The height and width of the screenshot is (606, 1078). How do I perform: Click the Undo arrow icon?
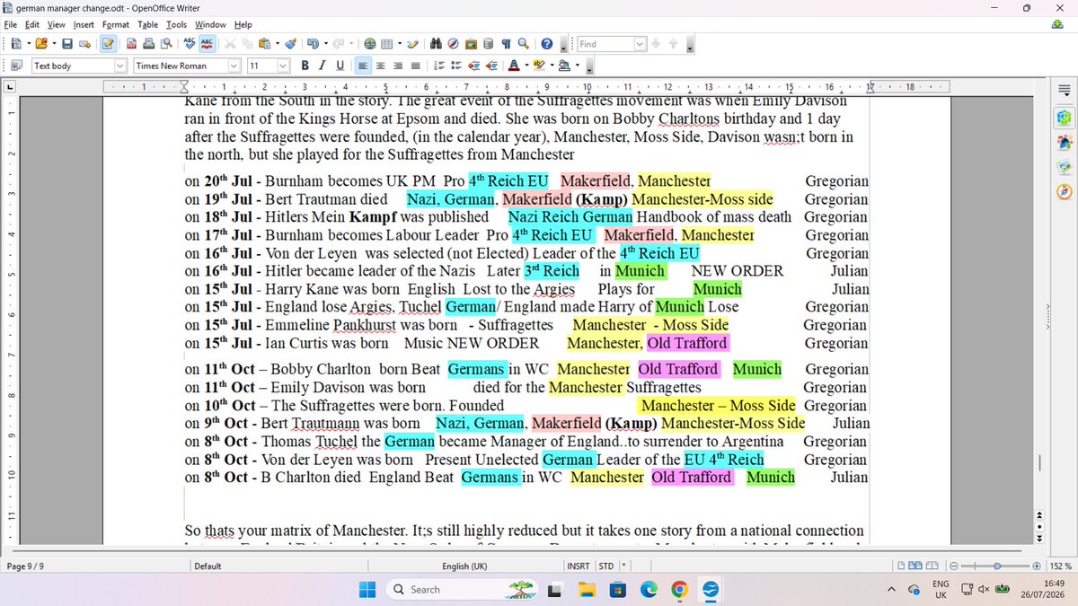point(312,43)
